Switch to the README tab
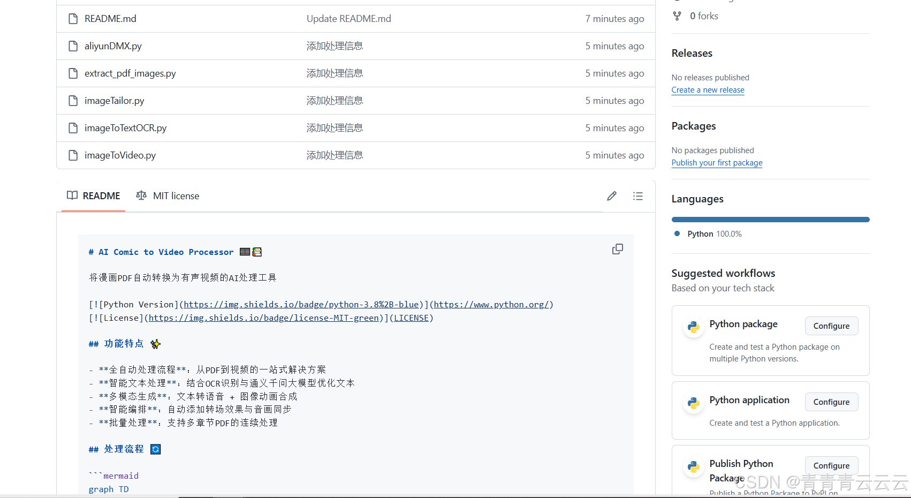 pyautogui.click(x=94, y=196)
